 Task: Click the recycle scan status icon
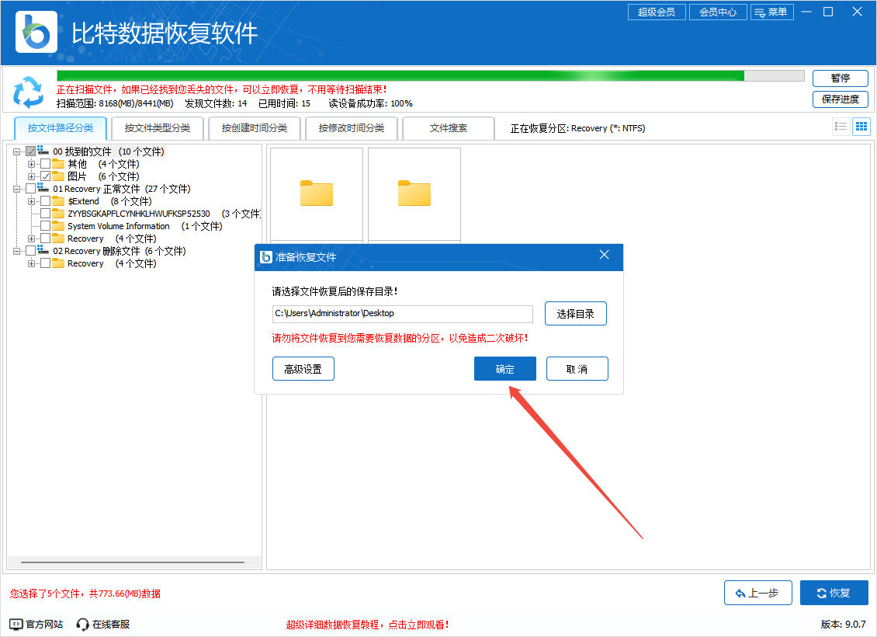coord(28,92)
